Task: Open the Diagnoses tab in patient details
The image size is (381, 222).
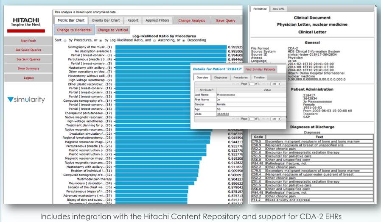Action: (x=221, y=78)
